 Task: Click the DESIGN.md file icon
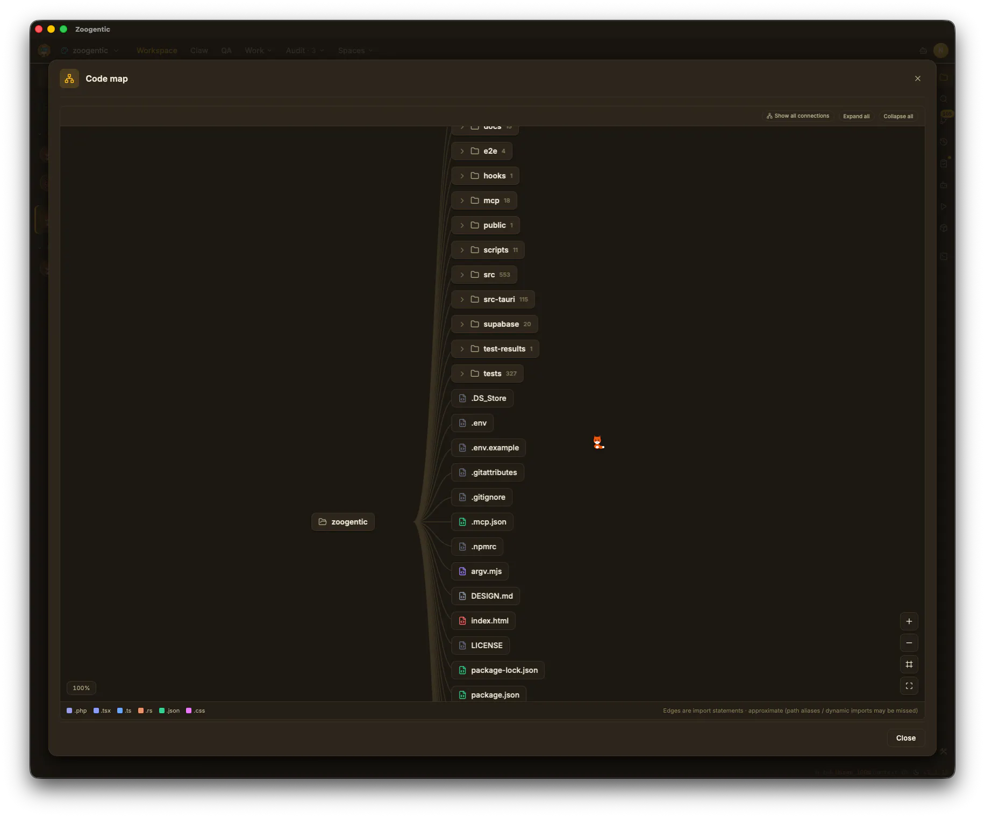[462, 596]
